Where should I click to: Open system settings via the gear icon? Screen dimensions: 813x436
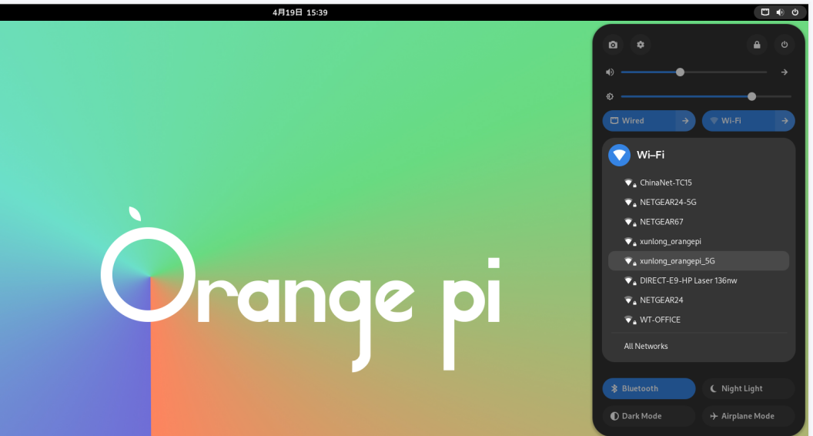pos(641,45)
